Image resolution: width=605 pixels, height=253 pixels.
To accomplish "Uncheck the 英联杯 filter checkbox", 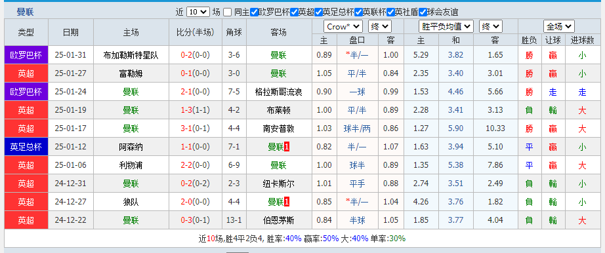I will pos(358,12).
